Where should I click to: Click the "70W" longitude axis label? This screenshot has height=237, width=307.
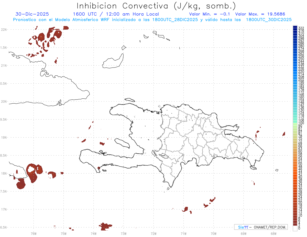pos(213,234)
